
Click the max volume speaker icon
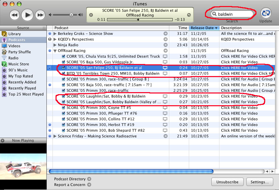pos(81,15)
